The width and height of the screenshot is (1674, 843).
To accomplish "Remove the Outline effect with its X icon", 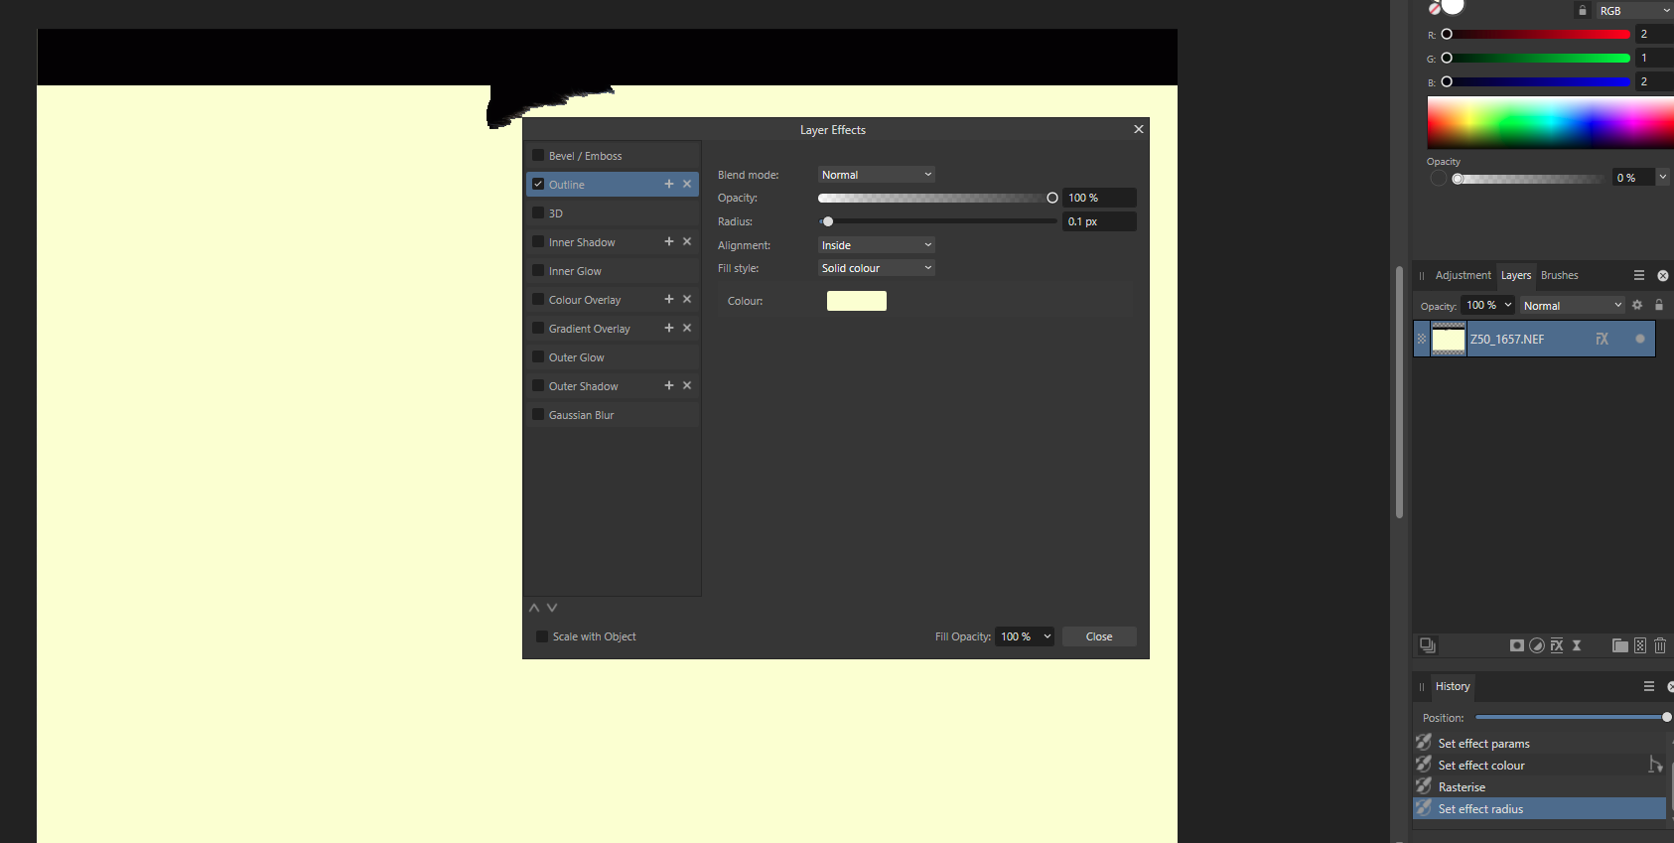I will point(687,184).
